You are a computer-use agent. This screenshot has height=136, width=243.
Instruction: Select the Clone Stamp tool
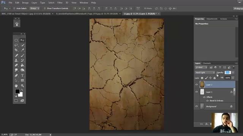pyautogui.click(x=16, y=60)
